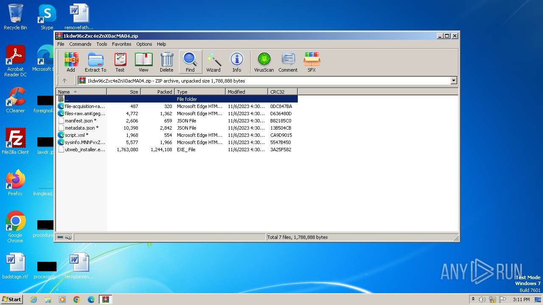This screenshot has width=543, height=305.
Task: Open the Help menu
Action: click(x=161, y=44)
